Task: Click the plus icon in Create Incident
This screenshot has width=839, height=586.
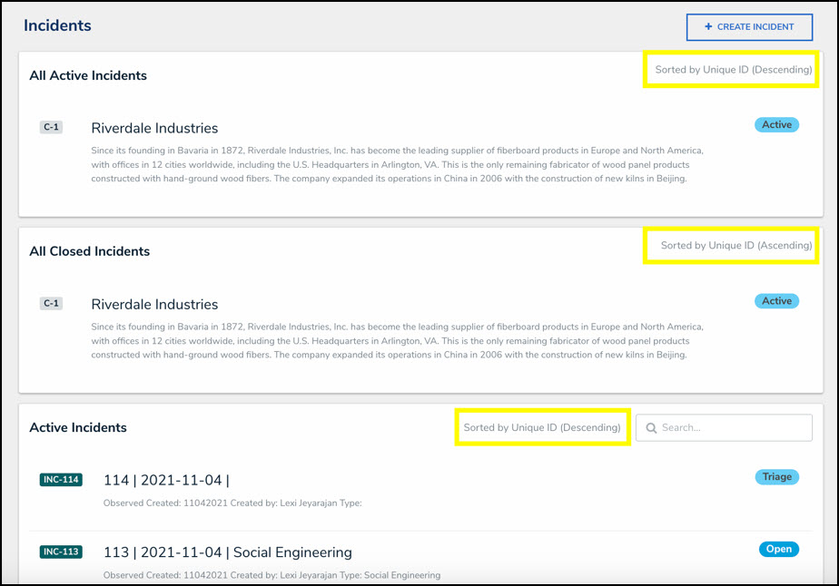Action: [x=708, y=27]
